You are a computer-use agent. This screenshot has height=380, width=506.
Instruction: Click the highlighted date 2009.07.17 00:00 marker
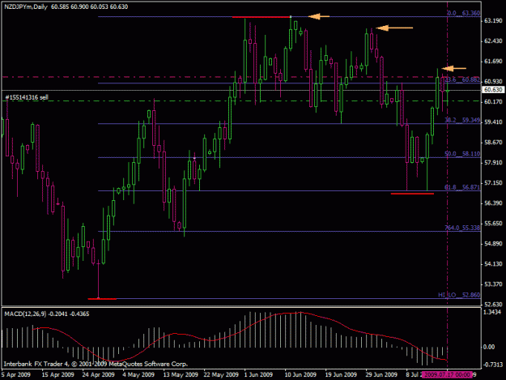(447, 374)
